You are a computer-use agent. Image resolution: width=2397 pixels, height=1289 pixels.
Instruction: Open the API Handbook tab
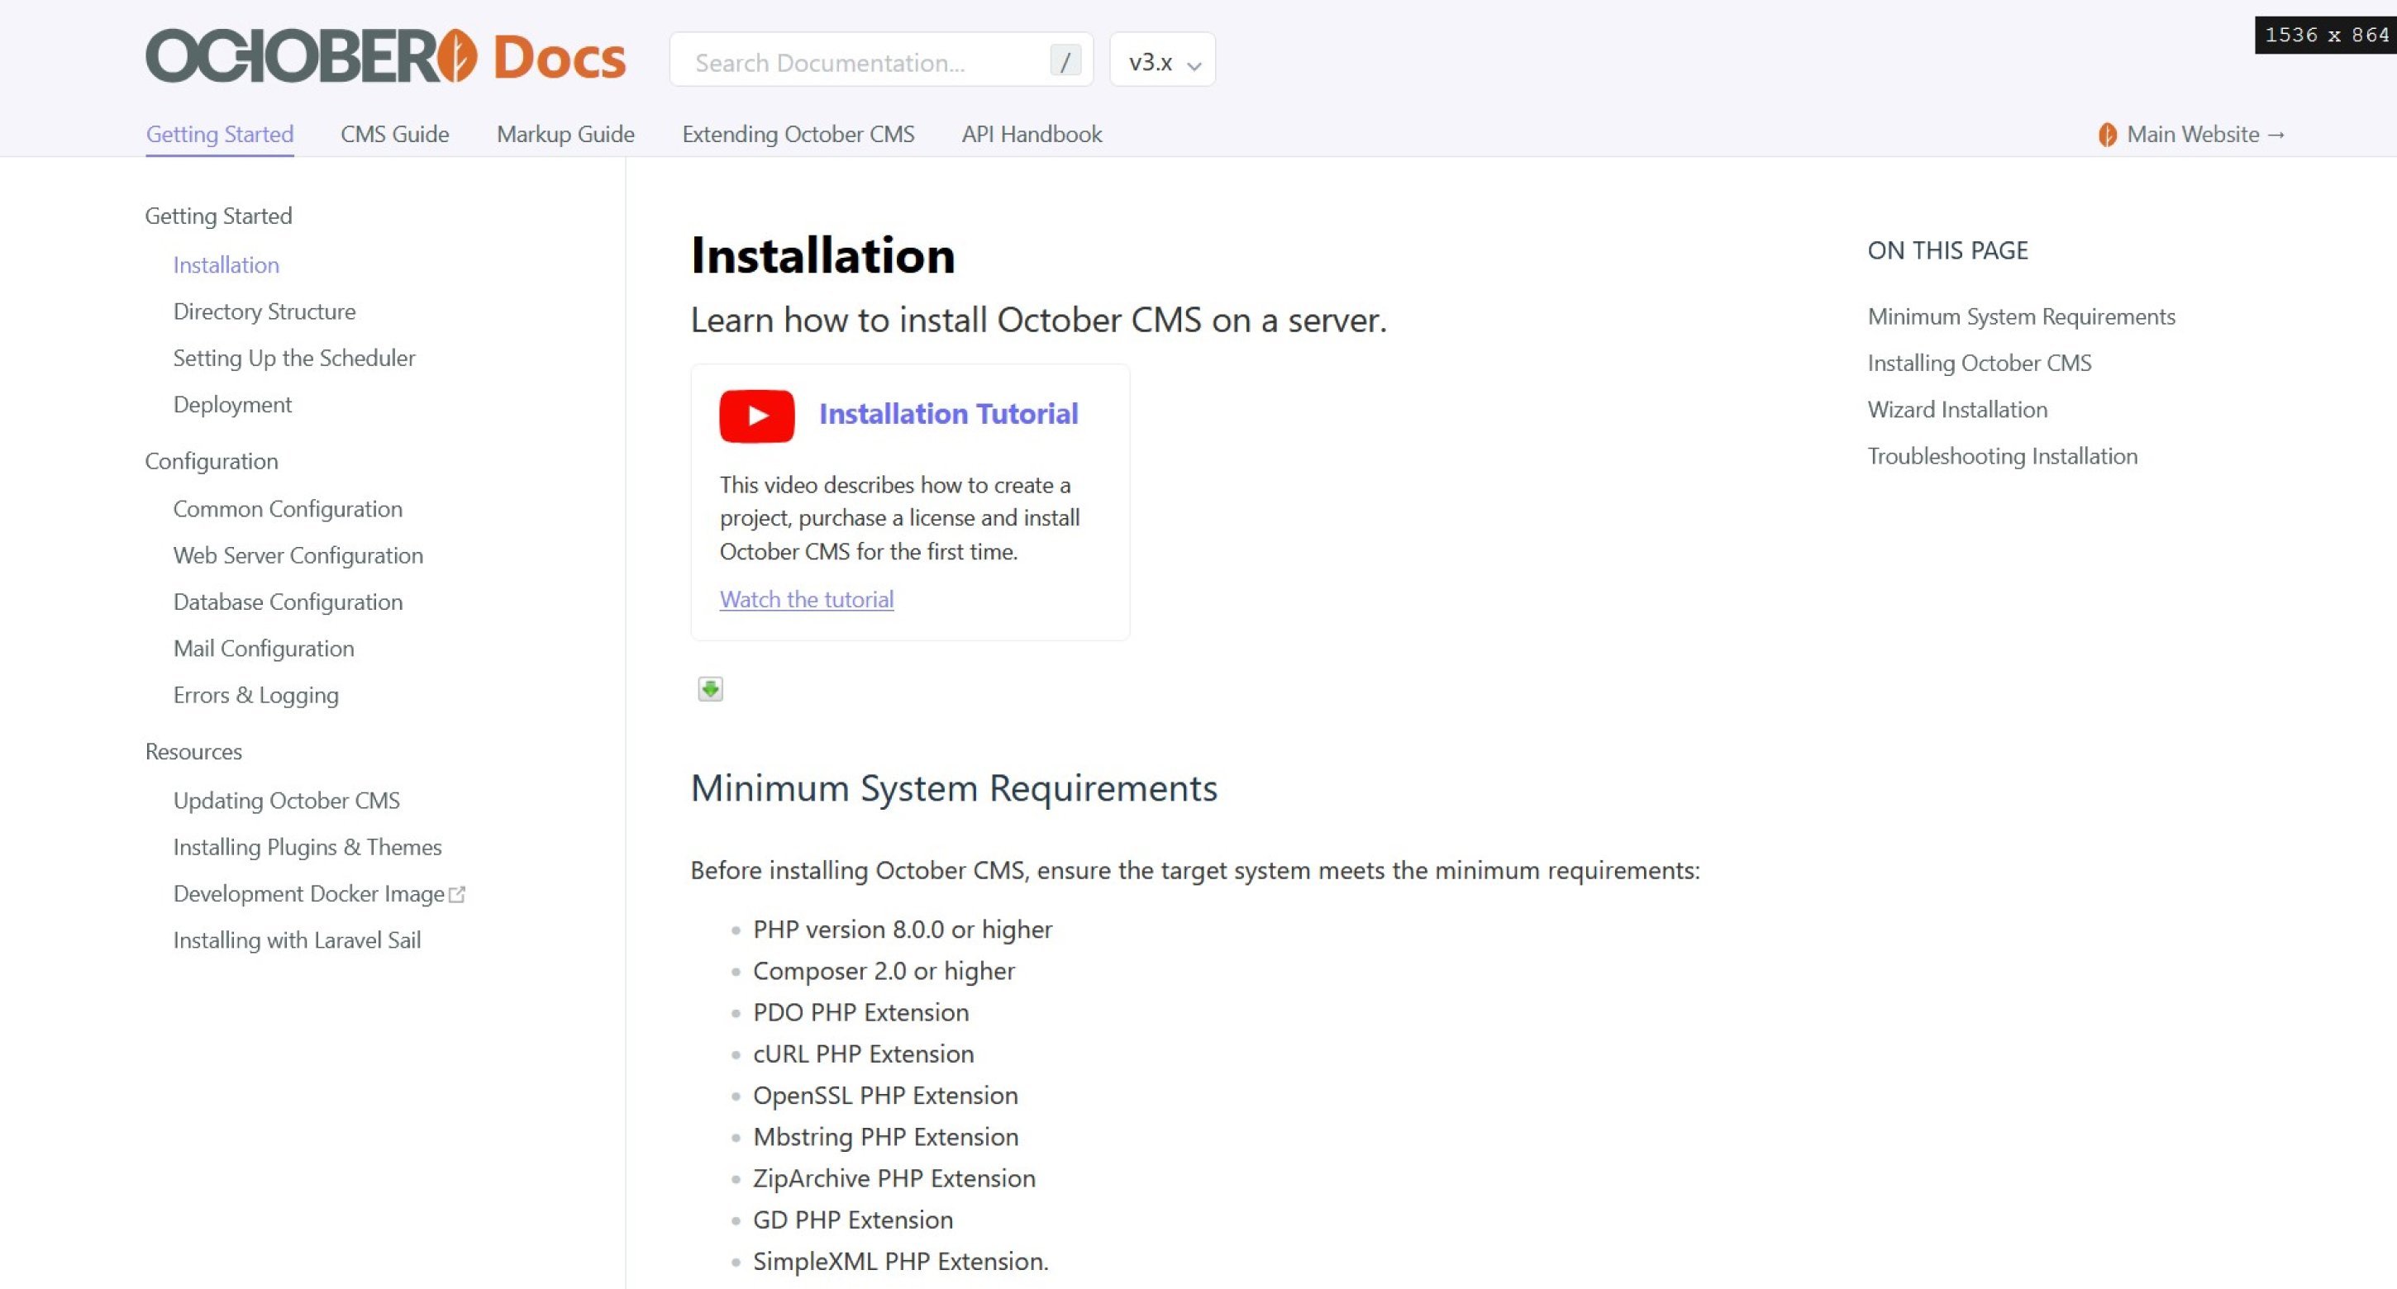(1031, 134)
